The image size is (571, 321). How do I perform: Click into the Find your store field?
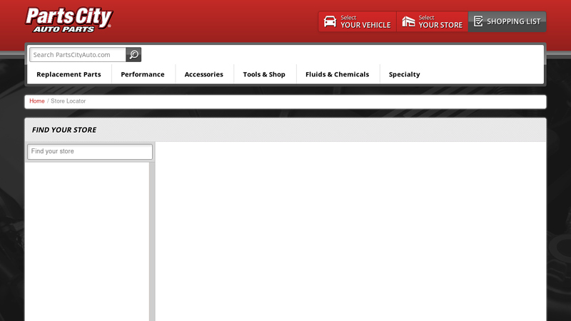click(x=89, y=152)
